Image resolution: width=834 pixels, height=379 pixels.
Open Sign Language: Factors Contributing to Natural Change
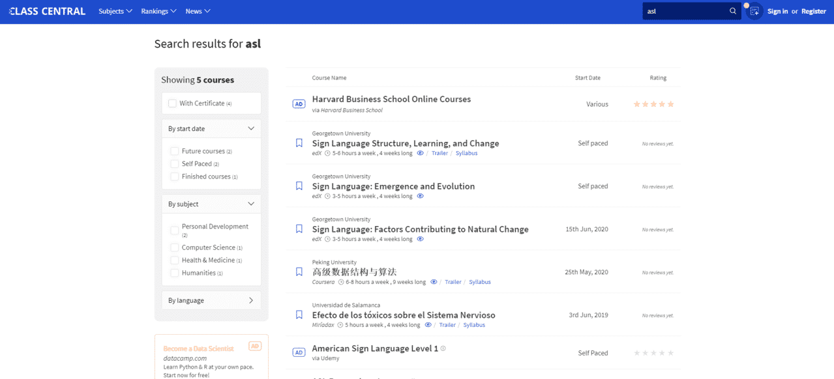(x=420, y=229)
